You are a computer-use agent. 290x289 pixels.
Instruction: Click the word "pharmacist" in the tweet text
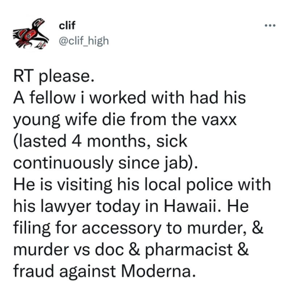pyautogui.click(x=189, y=250)
